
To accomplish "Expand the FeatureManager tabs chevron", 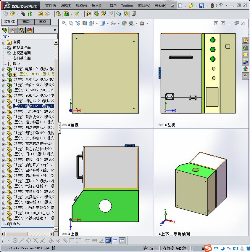I will click(x=55, y=30).
